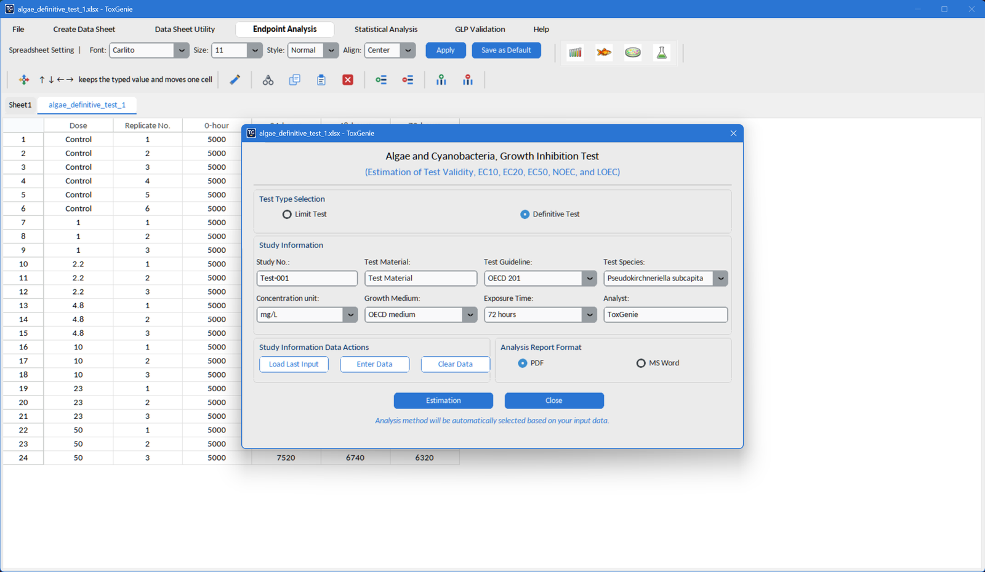The width and height of the screenshot is (985, 572).
Task: Choose PDF as analysis report format
Action: [523, 363]
